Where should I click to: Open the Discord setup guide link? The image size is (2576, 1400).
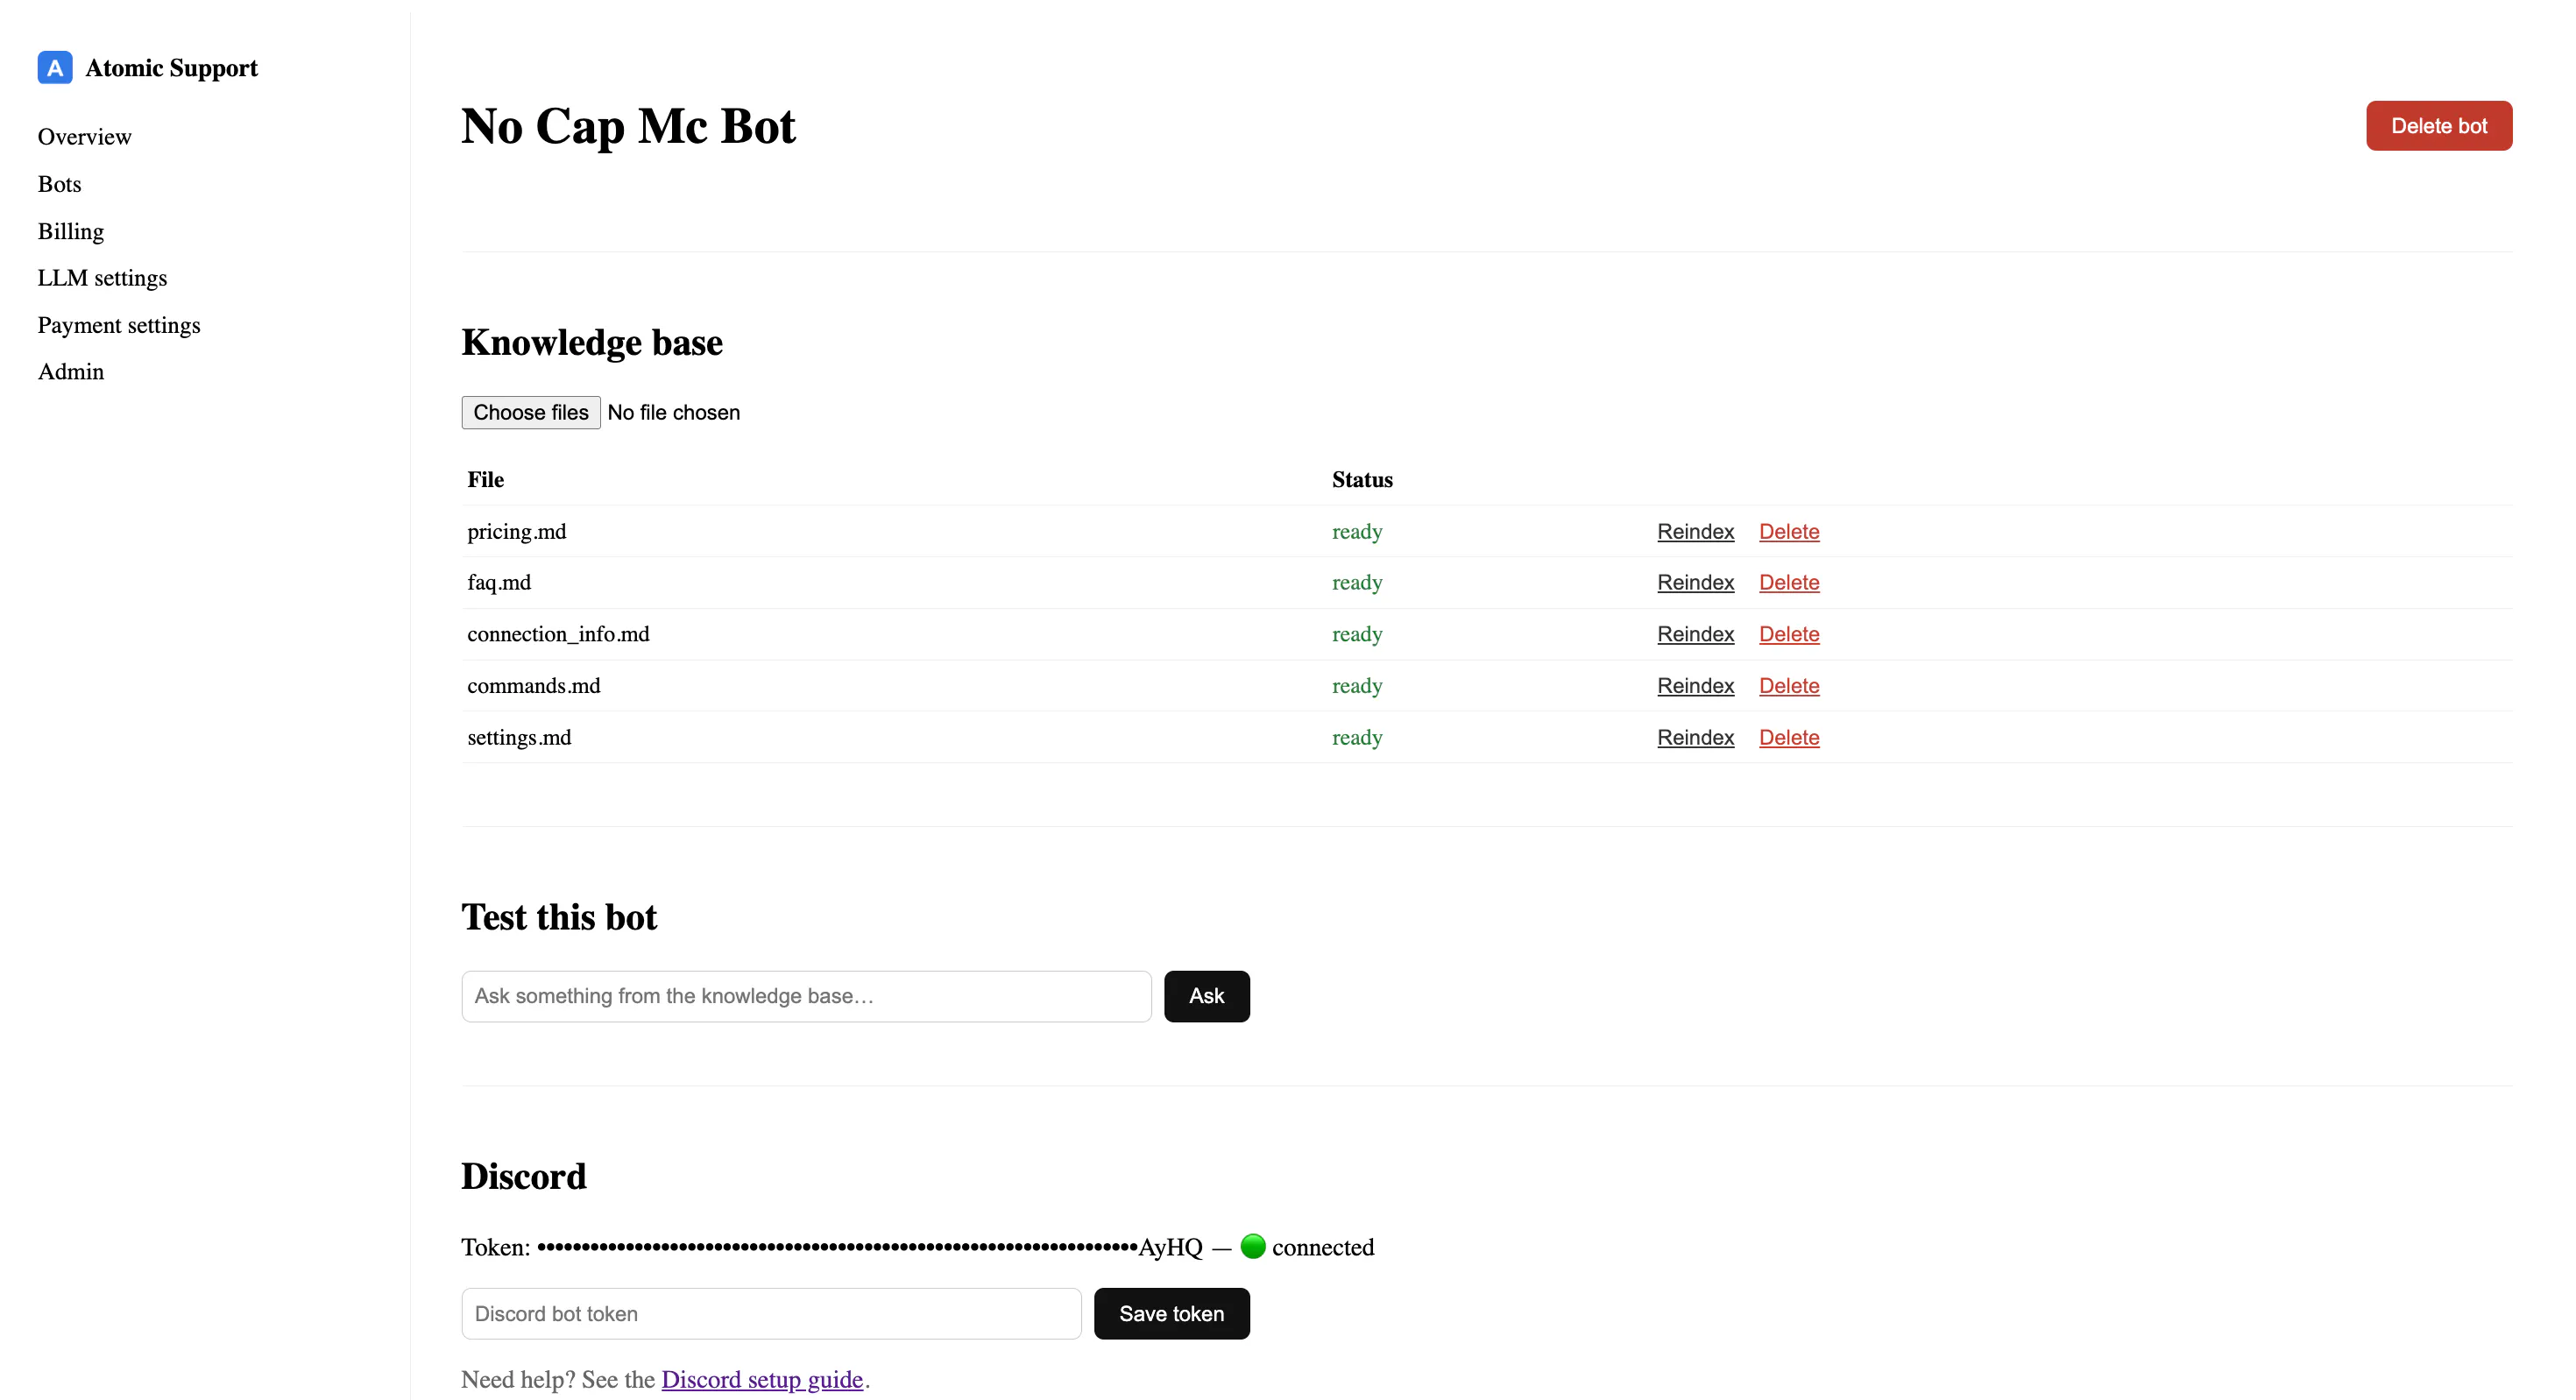[762, 1380]
